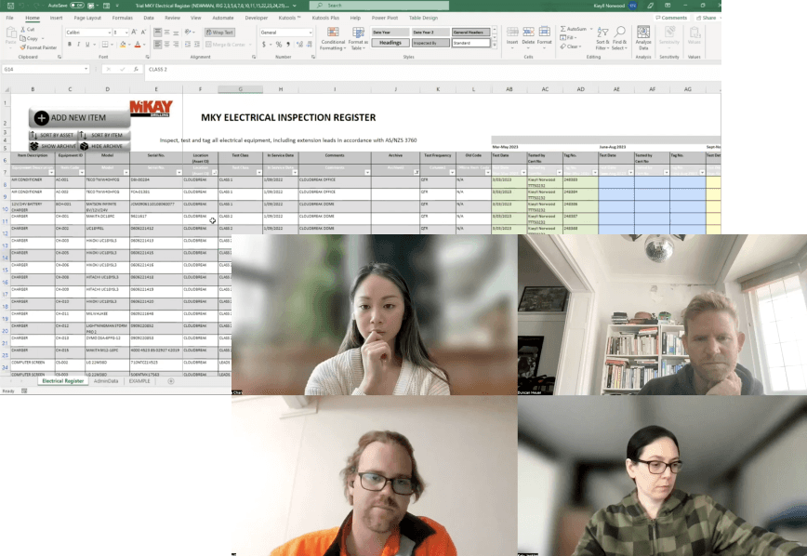Click the HIDE ARCHIVE button
This screenshot has width=807, height=556.
104,146
